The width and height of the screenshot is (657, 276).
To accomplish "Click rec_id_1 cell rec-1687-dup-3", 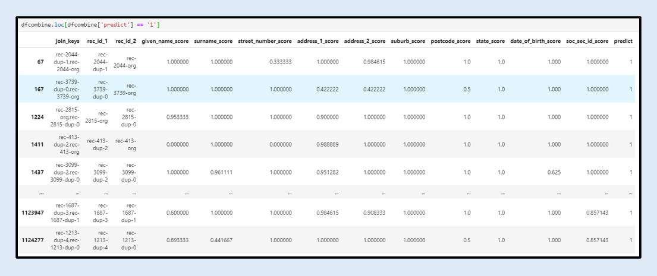I will click(x=99, y=212).
